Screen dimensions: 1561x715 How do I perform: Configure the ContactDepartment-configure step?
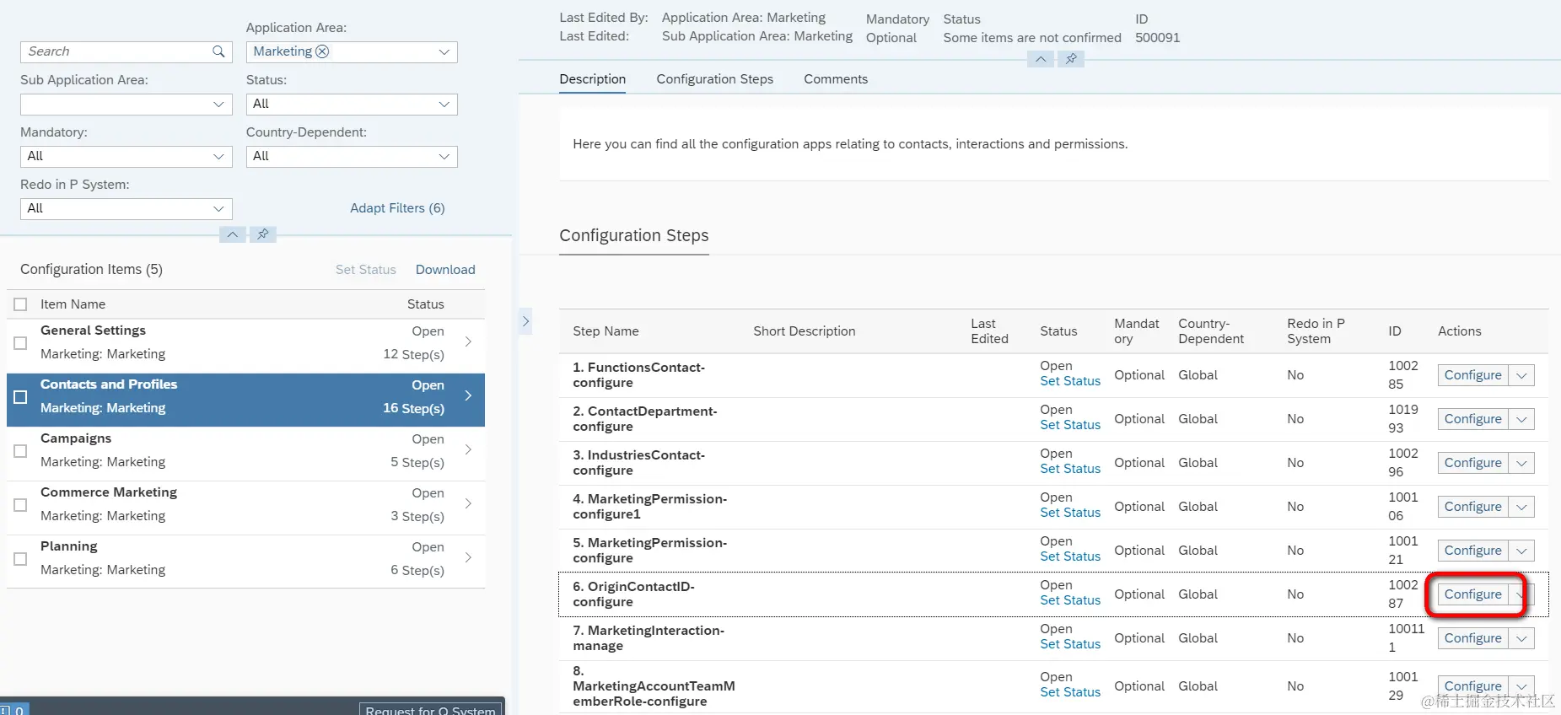pyautogui.click(x=1473, y=419)
